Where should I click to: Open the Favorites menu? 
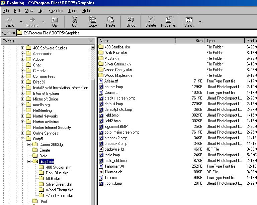(56, 11)
